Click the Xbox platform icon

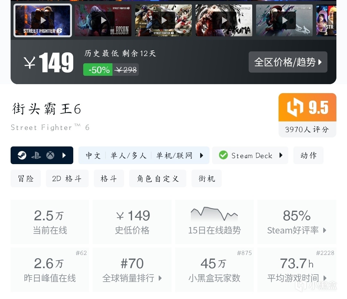pos(50,155)
